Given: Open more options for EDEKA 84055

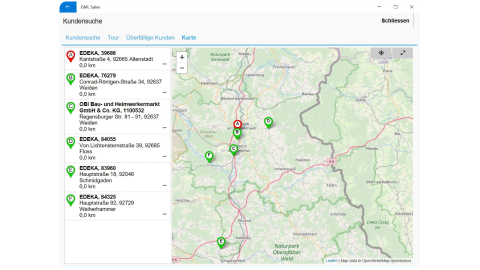Looking at the screenshot, I should 164,156.
